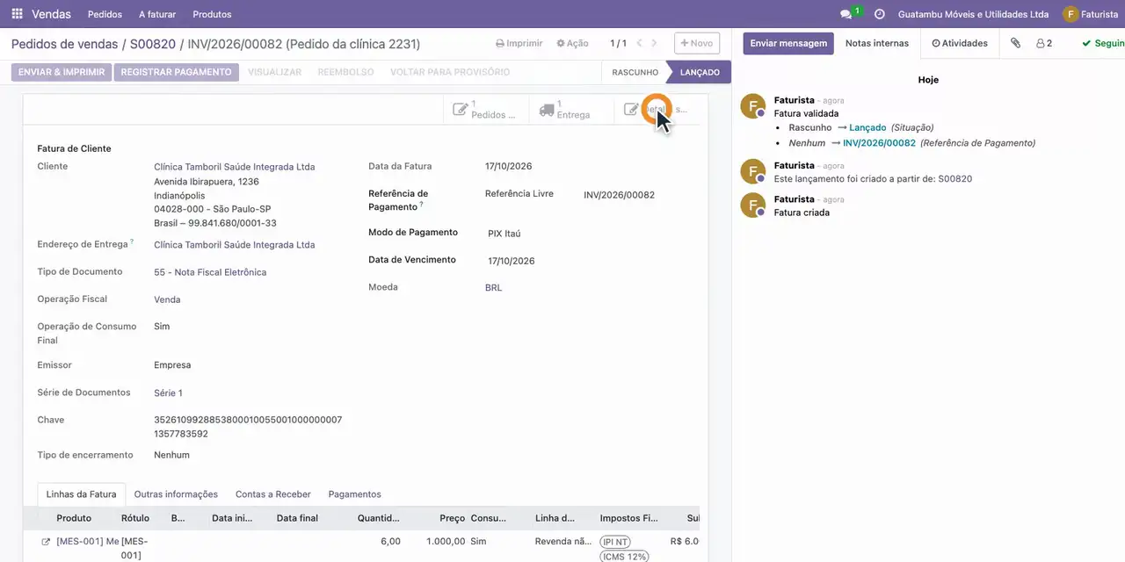This screenshot has height=562, width=1125.
Task: Open the followers count icon
Action: click(x=1044, y=43)
